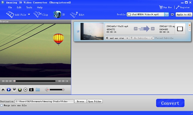Viewport: 193px width, 115px height.
Task: Click the source resolution 480*272 text
Action: pyautogui.click(x=111, y=29)
